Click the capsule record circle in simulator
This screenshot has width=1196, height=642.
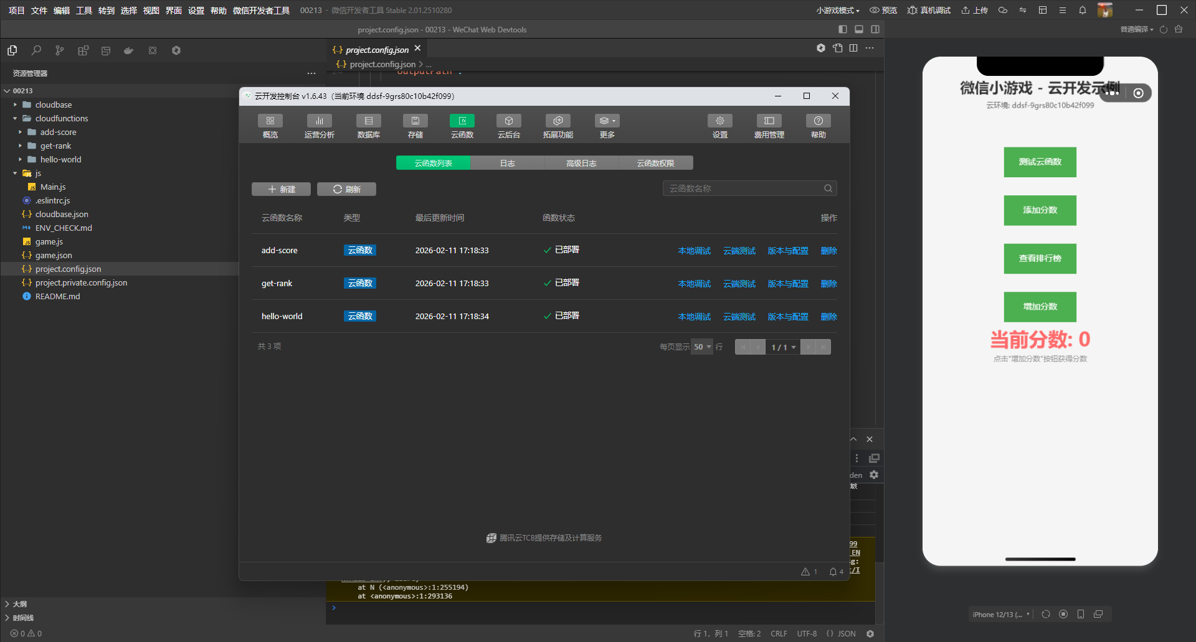coord(1139,93)
